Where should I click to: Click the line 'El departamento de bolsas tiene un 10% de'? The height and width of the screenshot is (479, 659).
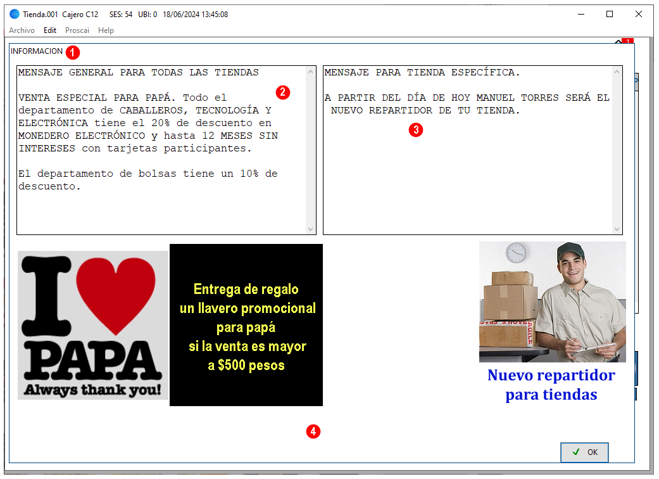(x=148, y=174)
